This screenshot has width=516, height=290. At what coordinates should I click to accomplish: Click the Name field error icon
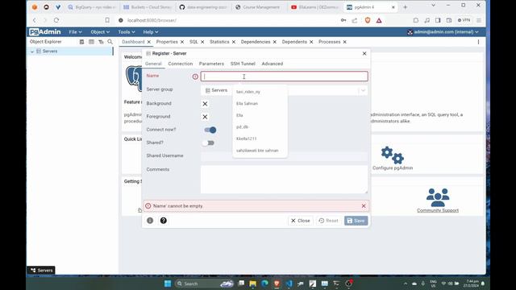[x=195, y=77]
